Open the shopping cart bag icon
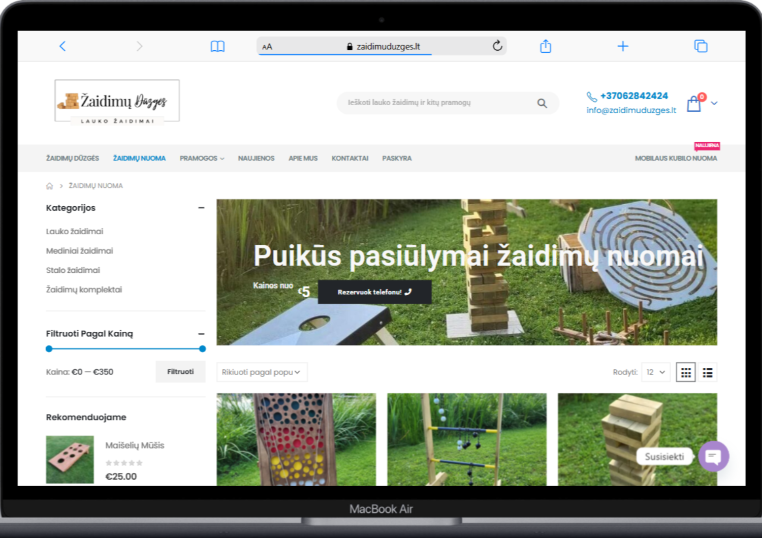 (694, 104)
